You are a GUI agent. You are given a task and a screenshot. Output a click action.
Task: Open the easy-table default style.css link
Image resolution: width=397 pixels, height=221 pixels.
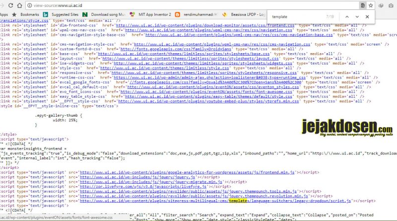click(208, 96)
